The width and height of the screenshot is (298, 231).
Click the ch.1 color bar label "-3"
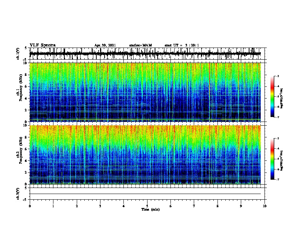[277, 76]
